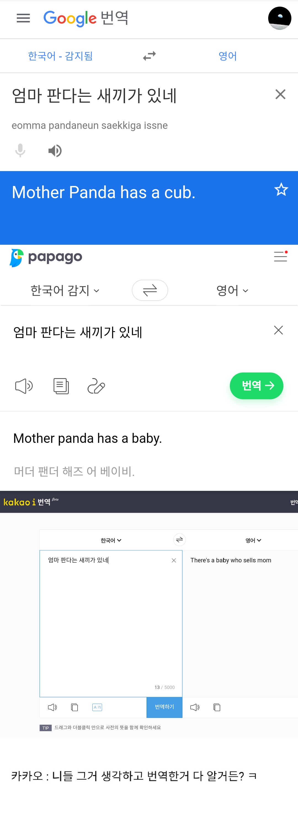The width and height of the screenshot is (298, 817).
Task: Clear the Google Translate input text
Action: 280,94
